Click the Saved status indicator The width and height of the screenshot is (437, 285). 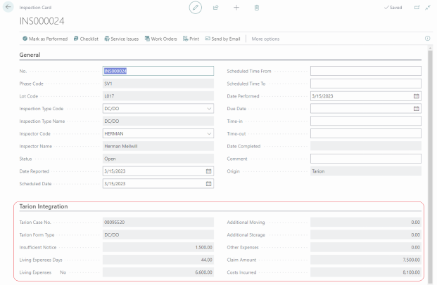point(393,8)
